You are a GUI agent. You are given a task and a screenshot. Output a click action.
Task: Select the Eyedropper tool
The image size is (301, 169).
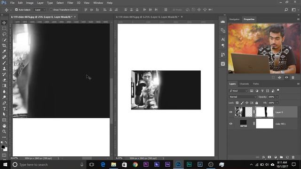tap(4, 51)
